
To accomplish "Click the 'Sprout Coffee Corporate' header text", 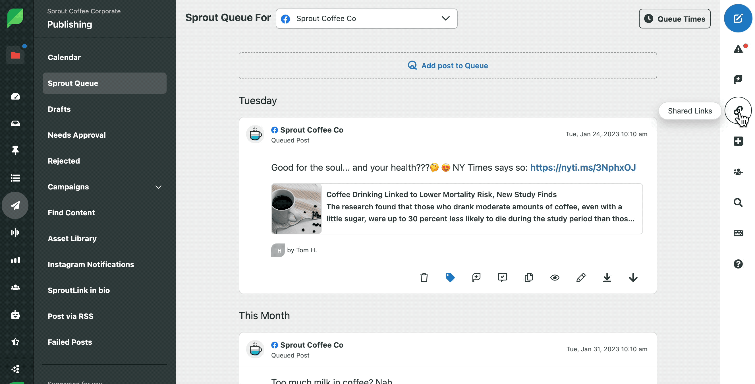I will click(84, 11).
